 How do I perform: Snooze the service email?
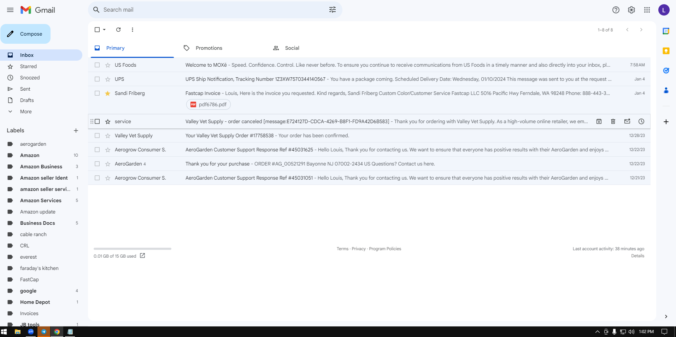click(x=641, y=121)
